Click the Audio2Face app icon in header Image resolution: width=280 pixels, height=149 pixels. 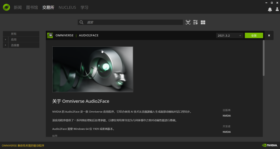pyautogui.click(x=50, y=35)
